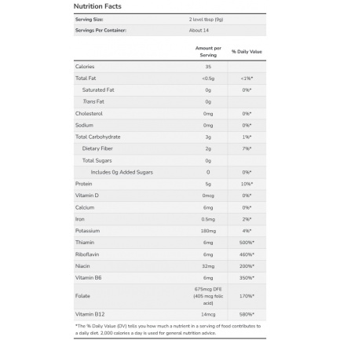
Task: Select the Cholesterol row
Action: pos(170,114)
